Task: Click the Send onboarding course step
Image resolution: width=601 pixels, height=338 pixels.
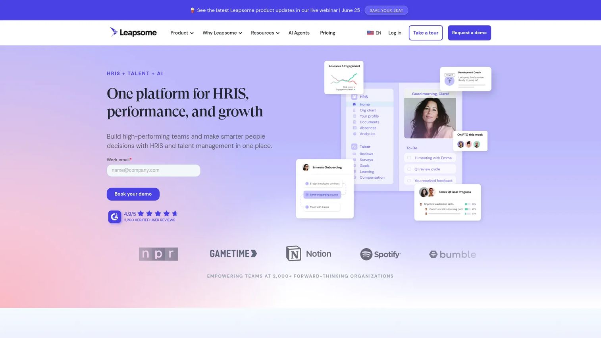Action: (x=322, y=195)
